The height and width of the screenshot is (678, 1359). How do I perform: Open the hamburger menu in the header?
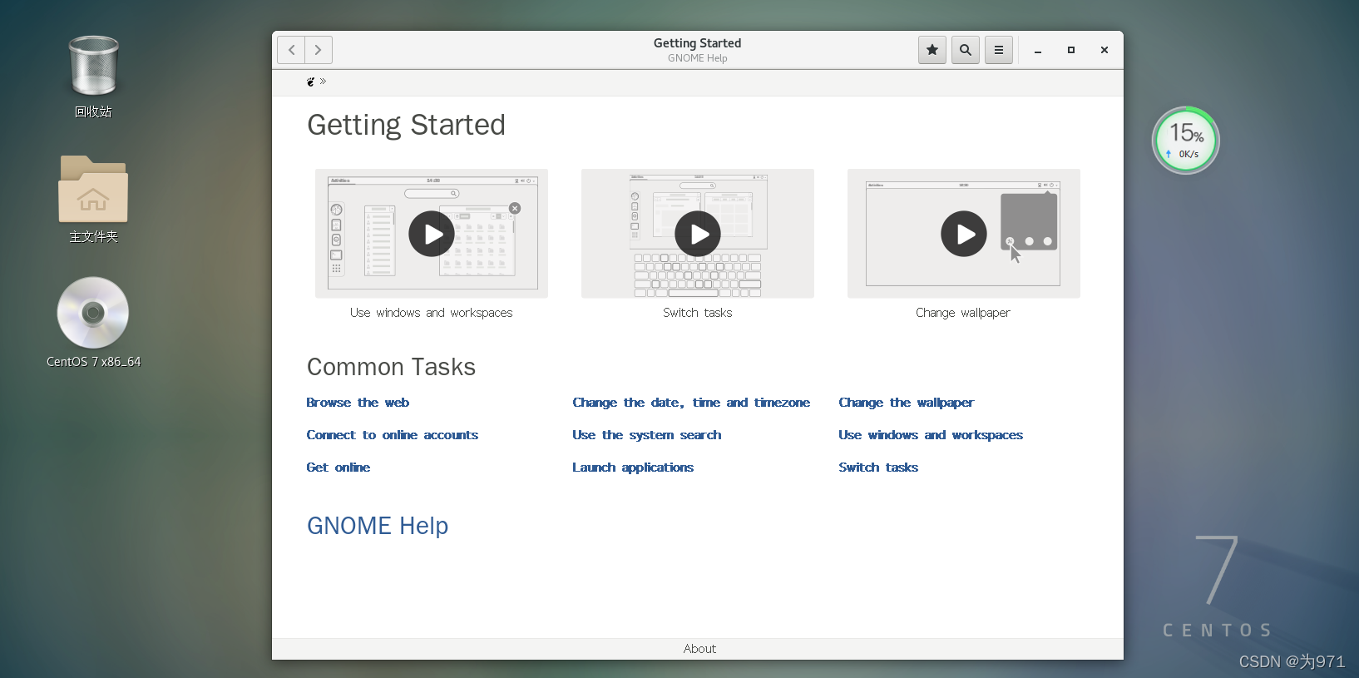[999, 50]
